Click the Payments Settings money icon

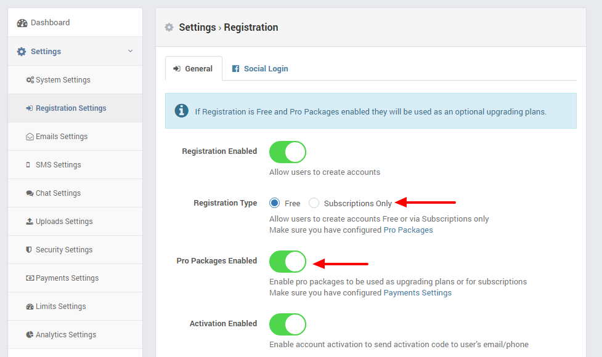coord(30,278)
